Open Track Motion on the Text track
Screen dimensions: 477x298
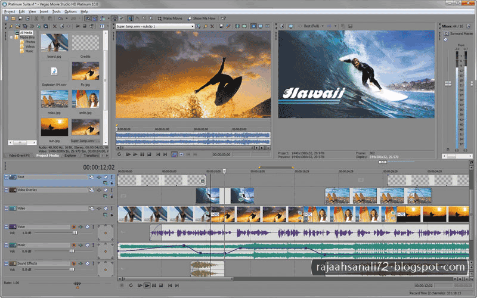tap(91, 177)
